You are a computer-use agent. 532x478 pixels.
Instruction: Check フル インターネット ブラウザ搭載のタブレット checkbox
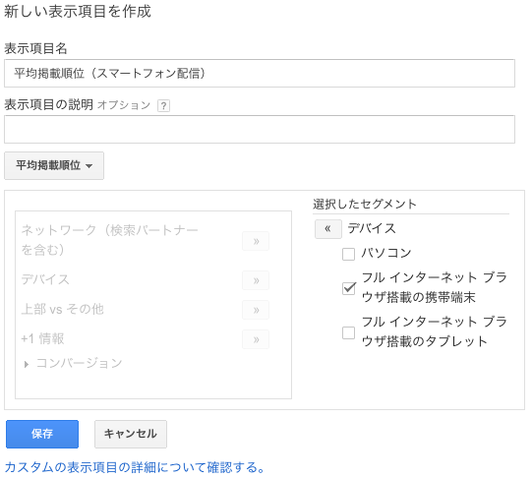point(348,332)
